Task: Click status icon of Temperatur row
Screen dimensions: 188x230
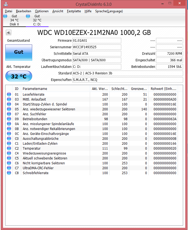Action: 9,148
